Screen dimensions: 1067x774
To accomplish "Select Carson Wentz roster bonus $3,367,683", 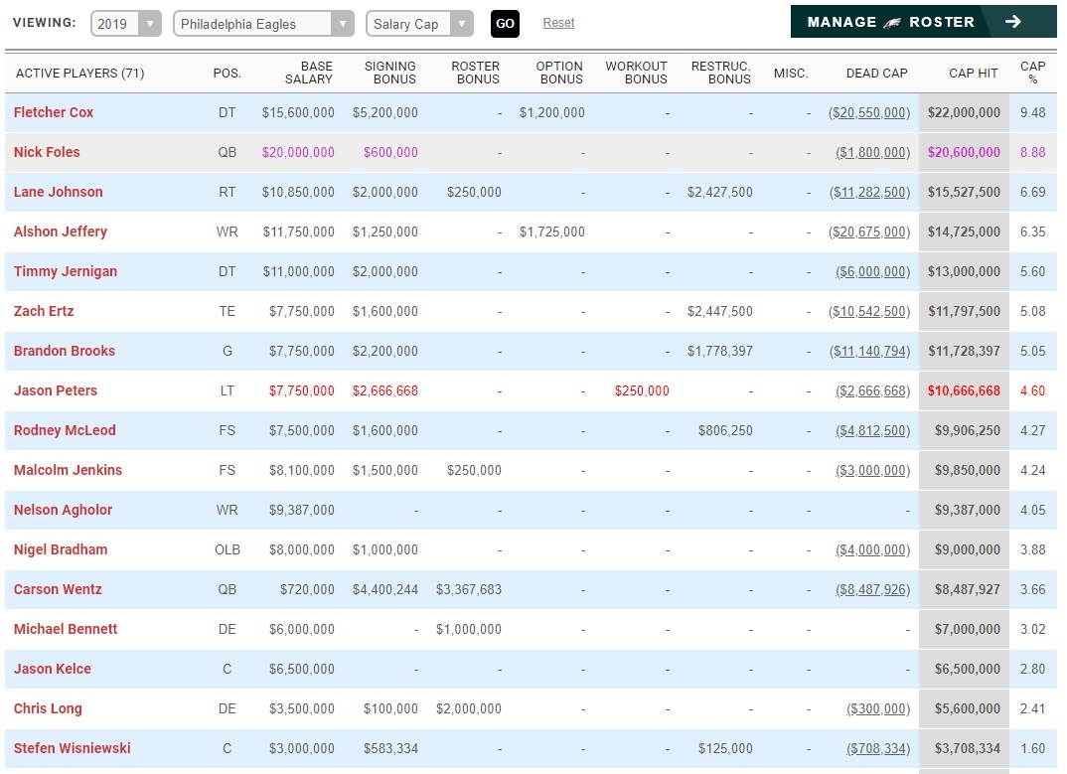I will (x=469, y=589).
